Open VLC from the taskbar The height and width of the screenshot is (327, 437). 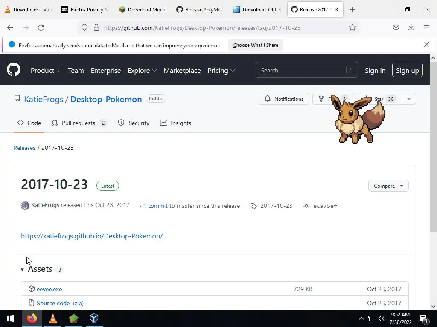(52, 318)
